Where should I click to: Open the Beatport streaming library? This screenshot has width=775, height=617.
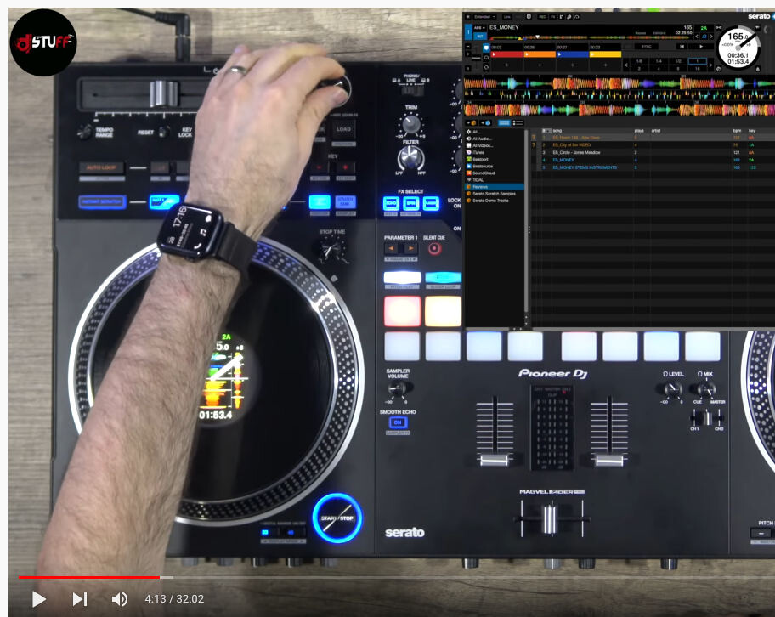pyautogui.click(x=478, y=159)
